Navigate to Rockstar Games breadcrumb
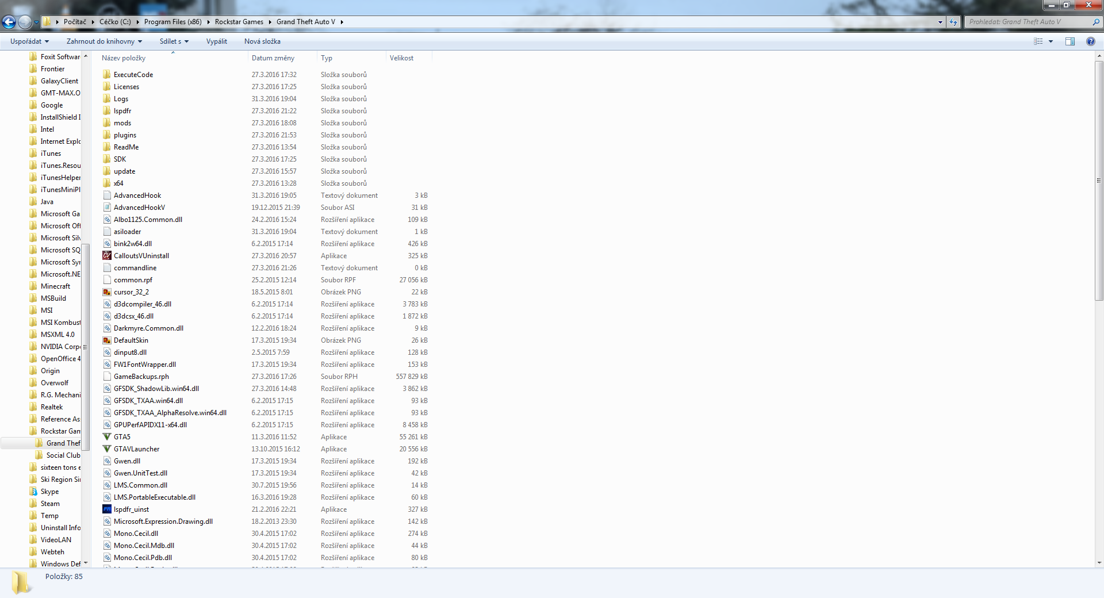Viewport: 1104px width, 598px height. point(239,22)
